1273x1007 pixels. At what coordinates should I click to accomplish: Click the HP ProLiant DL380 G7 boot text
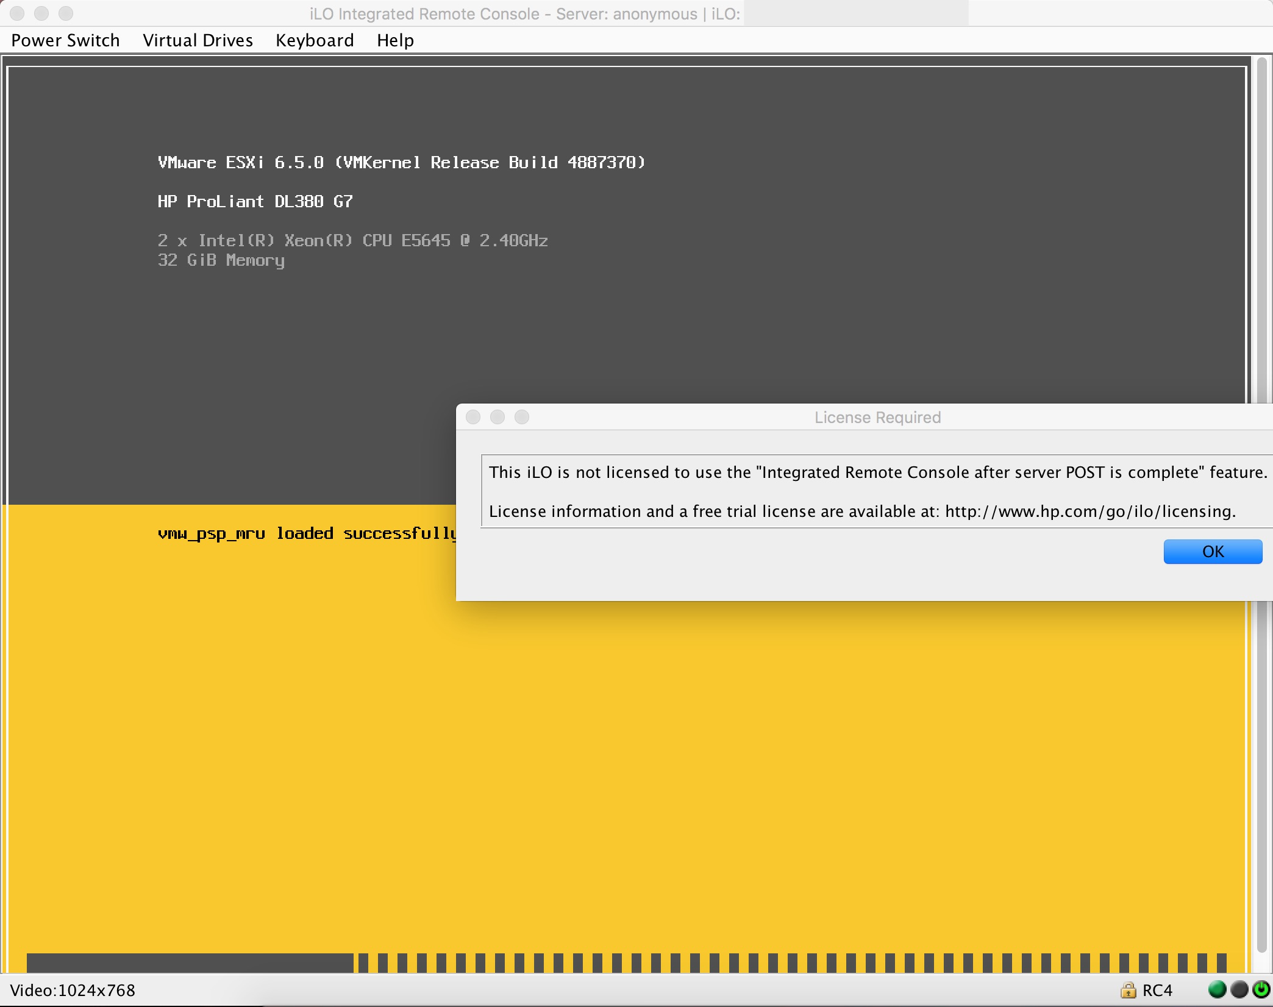point(255,201)
